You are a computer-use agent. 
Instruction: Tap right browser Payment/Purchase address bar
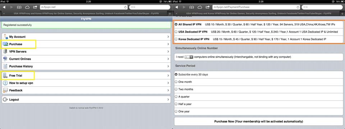[x=257, y=7]
